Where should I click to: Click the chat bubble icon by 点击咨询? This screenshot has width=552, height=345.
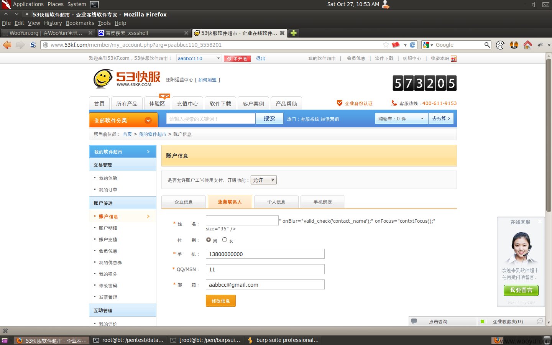coord(414,321)
